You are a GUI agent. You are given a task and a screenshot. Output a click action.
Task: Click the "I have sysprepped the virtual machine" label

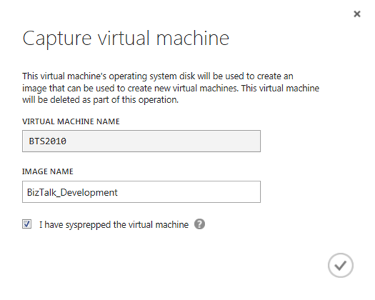tap(113, 224)
